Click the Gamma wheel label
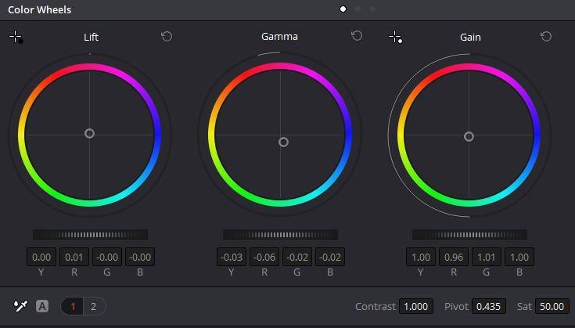Screen dimensions: 575x328 [x=279, y=36]
